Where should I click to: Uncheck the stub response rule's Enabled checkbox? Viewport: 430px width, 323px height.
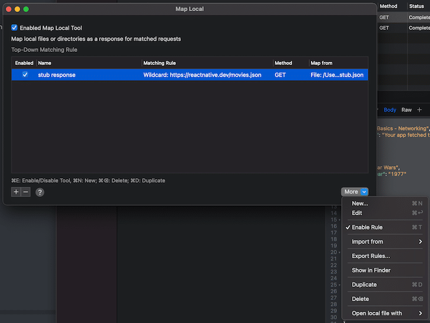tap(25, 75)
